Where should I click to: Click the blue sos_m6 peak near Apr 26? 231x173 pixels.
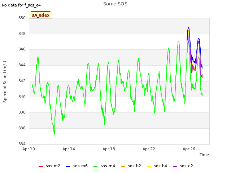188,27
